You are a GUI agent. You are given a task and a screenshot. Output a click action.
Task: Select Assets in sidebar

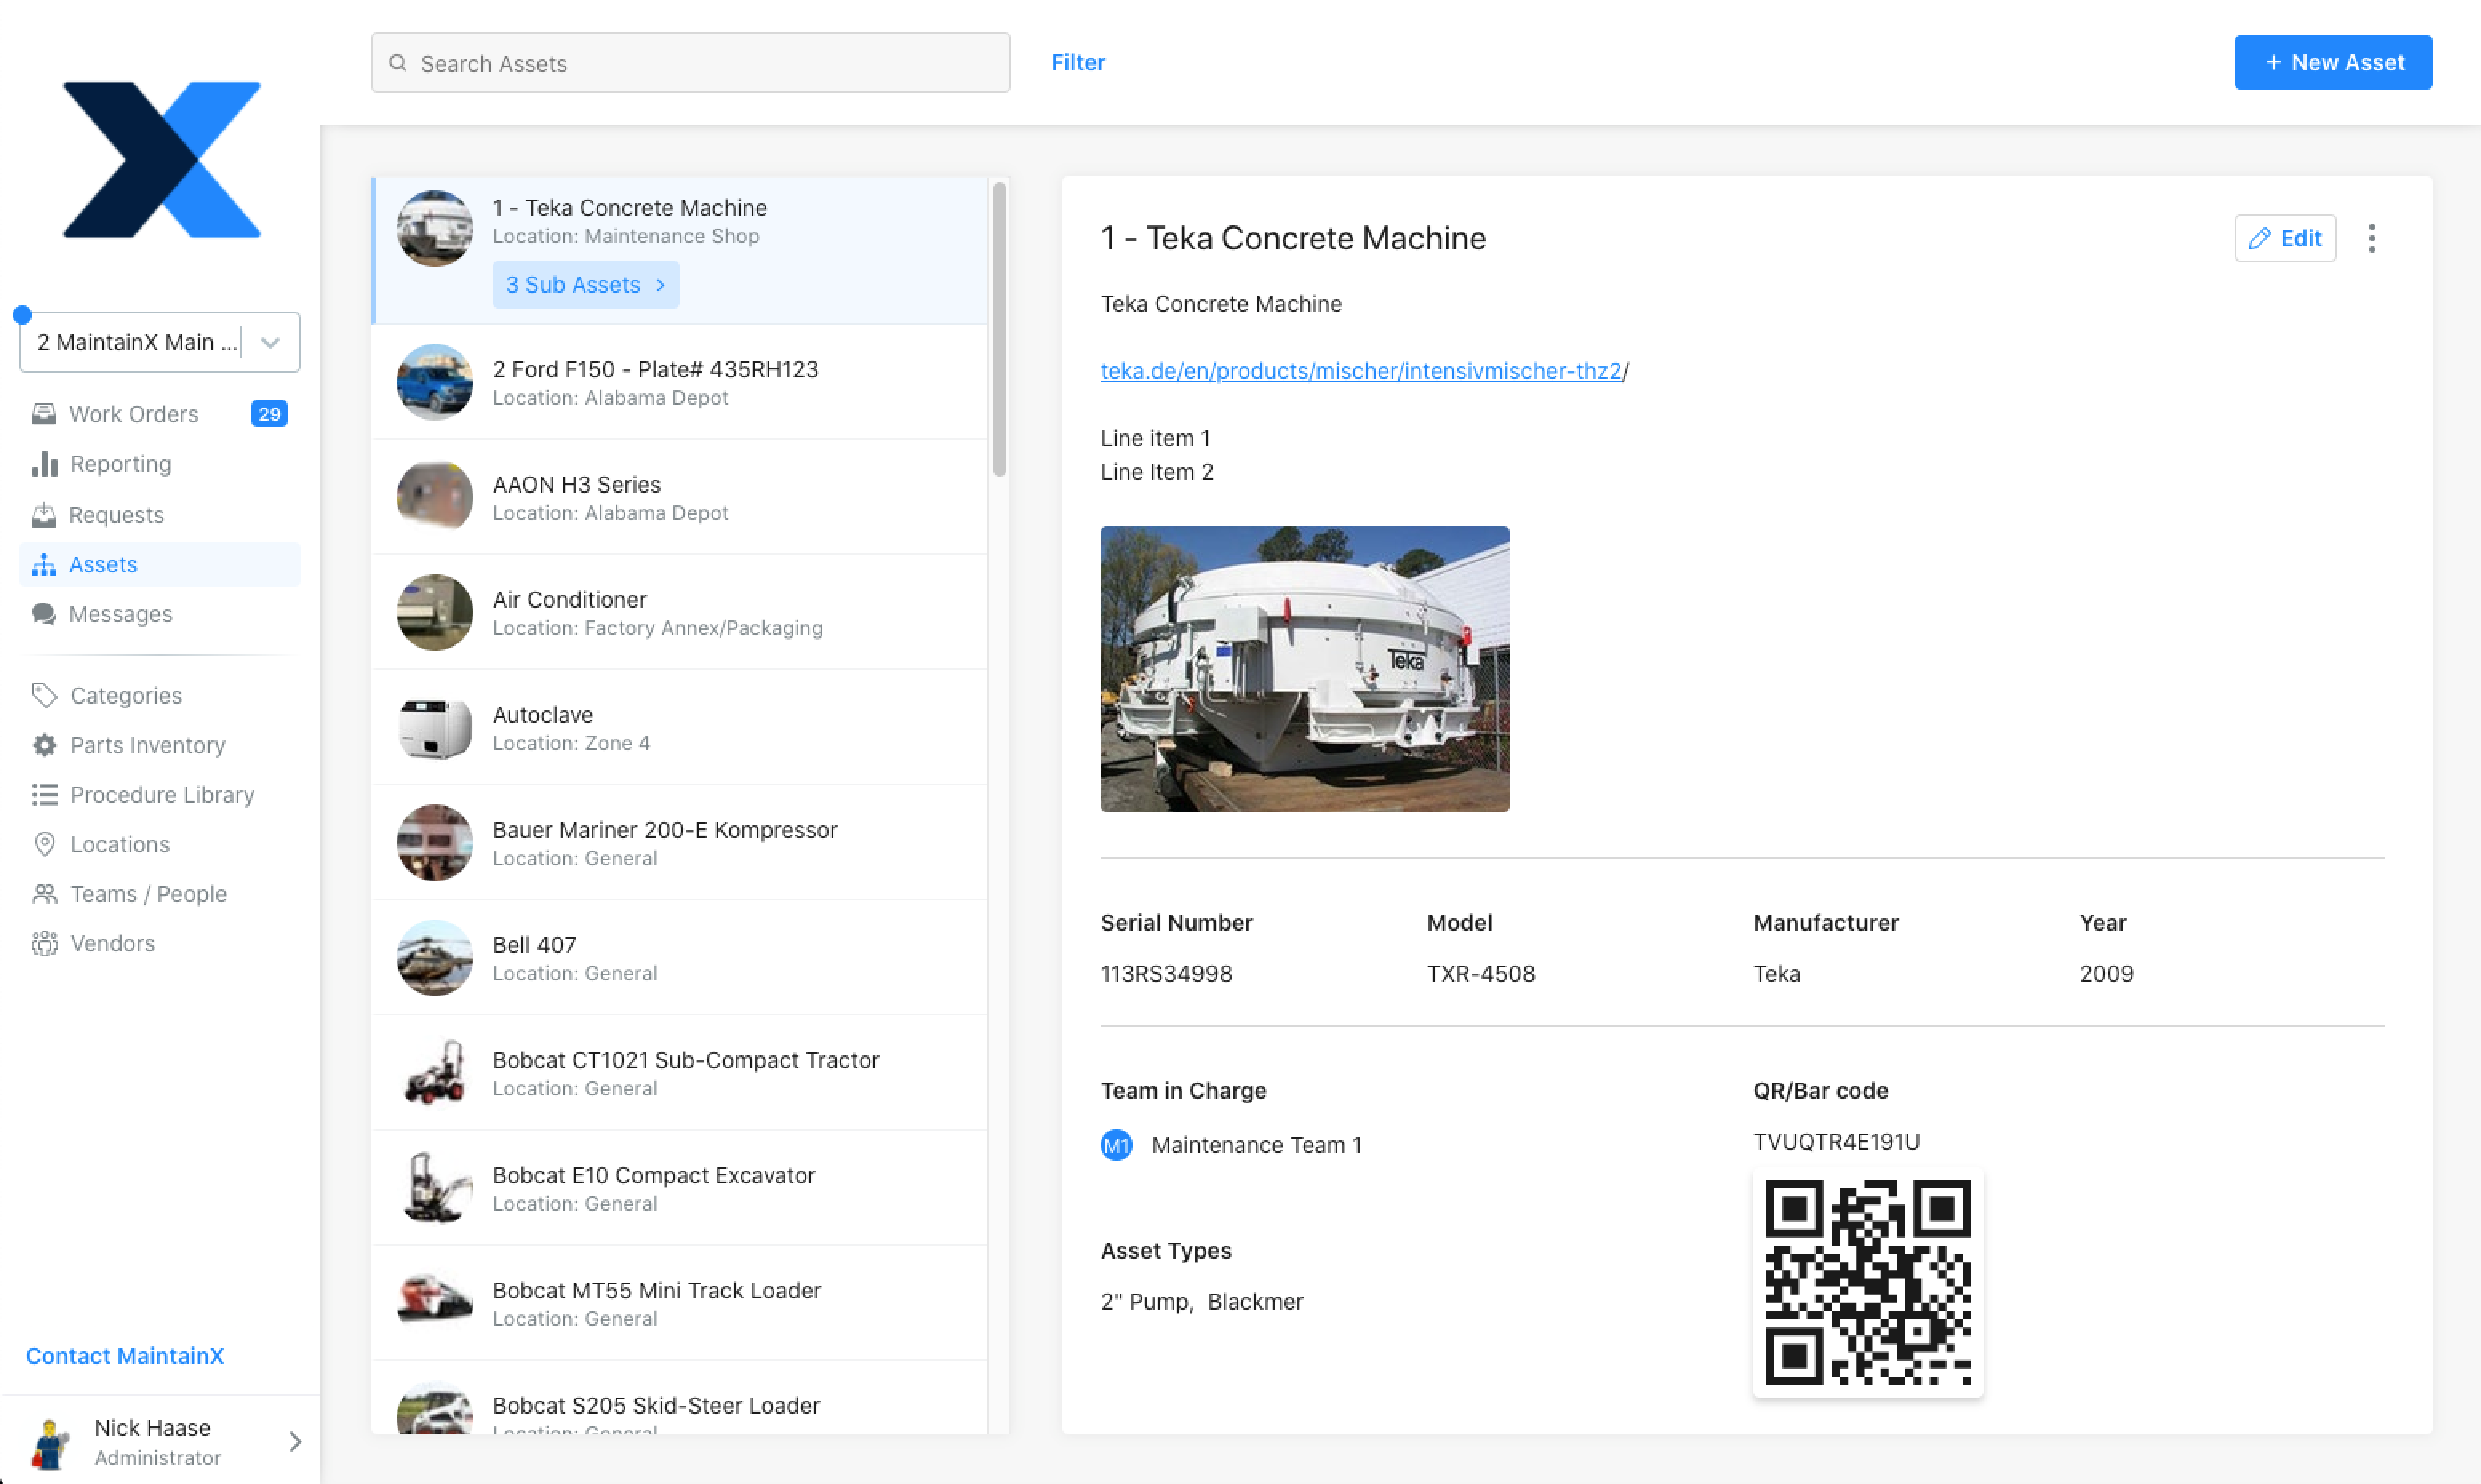click(160, 565)
